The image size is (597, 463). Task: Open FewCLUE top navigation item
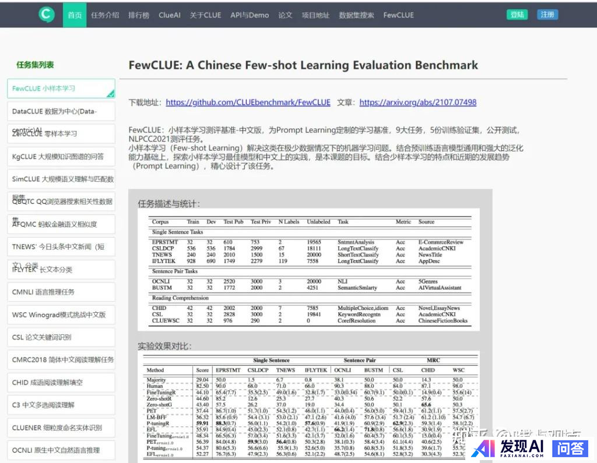[x=398, y=15]
